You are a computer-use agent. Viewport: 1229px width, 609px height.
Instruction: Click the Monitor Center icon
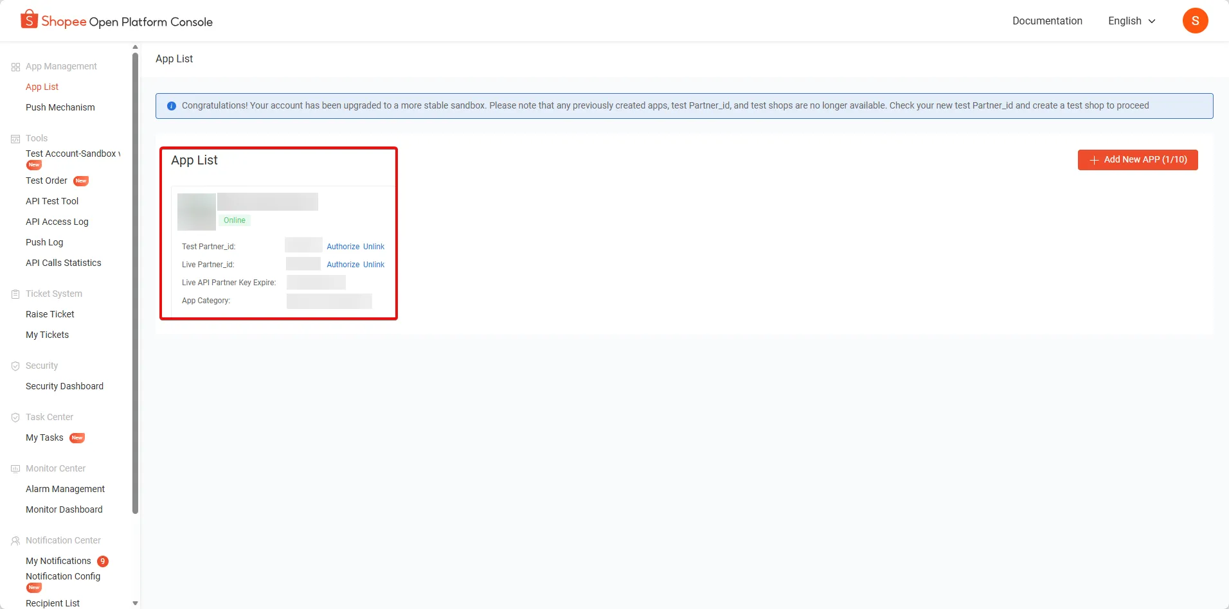pos(15,469)
